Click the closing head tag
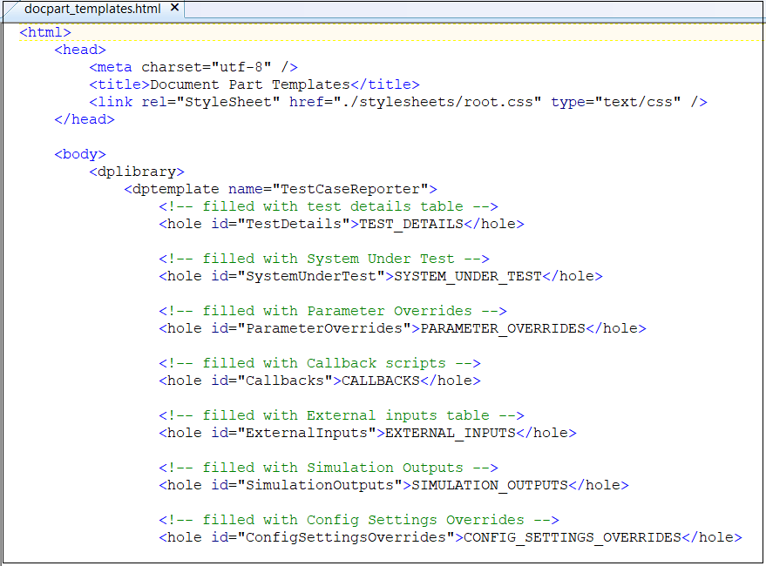Screen dimensions: 766x566 pyautogui.click(x=84, y=119)
